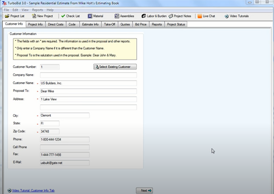This screenshot has height=194, width=274.
Task: Click the Fax number field
Action: (x=65, y=155)
